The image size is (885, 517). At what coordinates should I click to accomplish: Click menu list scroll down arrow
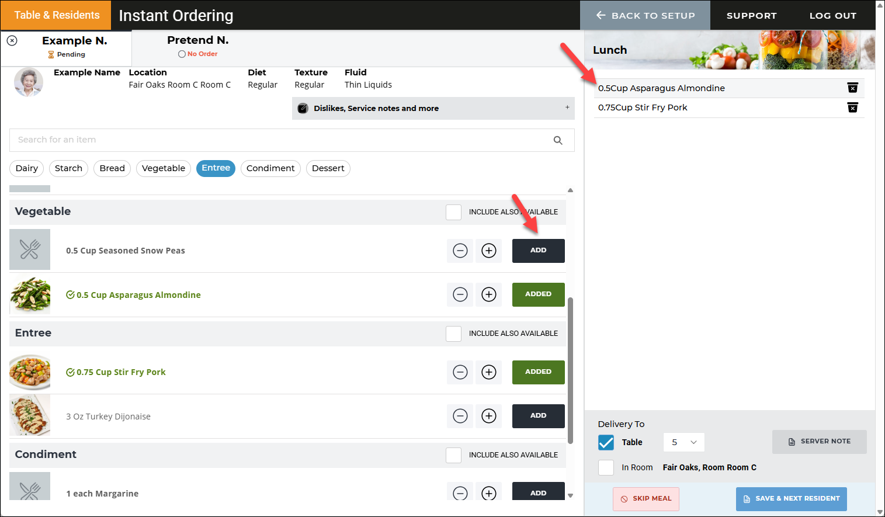tap(570, 495)
